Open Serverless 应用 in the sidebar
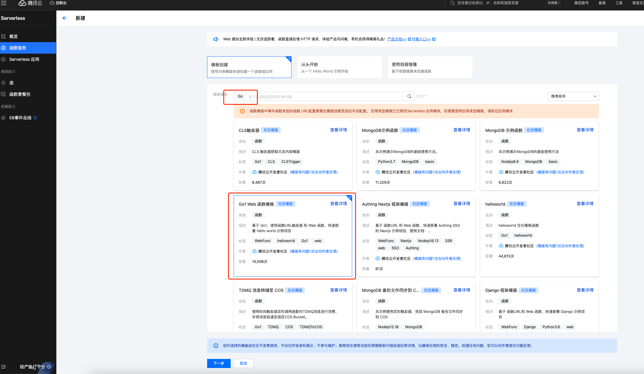The width and height of the screenshot is (644, 374). [x=24, y=59]
